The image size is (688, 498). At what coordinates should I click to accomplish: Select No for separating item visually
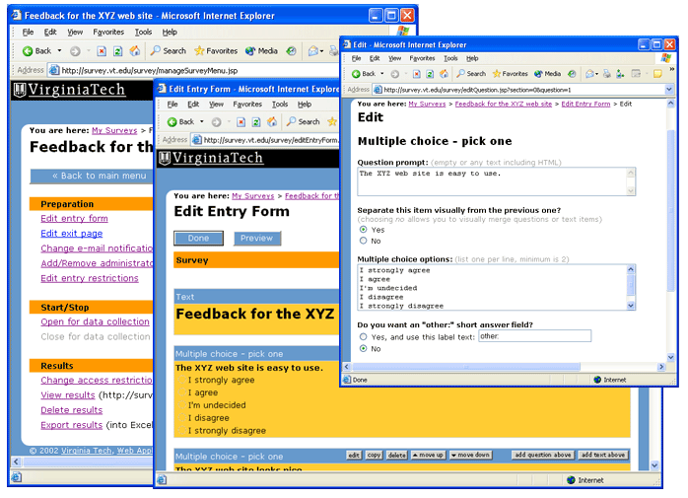click(x=364, y=241)
